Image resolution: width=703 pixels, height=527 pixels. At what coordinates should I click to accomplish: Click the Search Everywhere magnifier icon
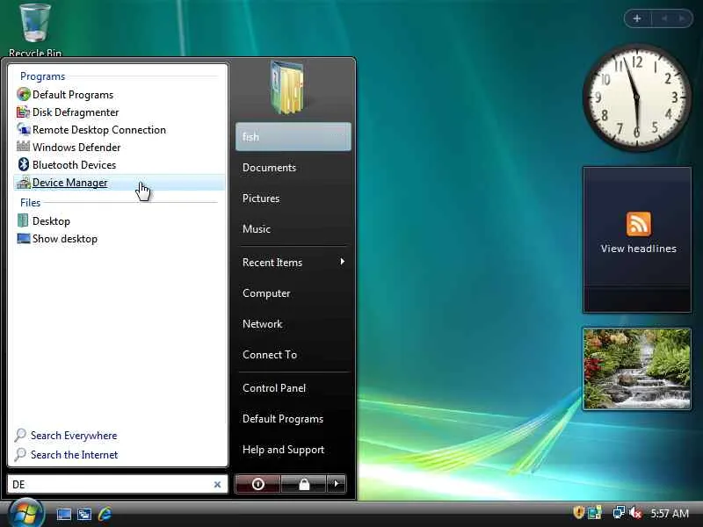20,435
